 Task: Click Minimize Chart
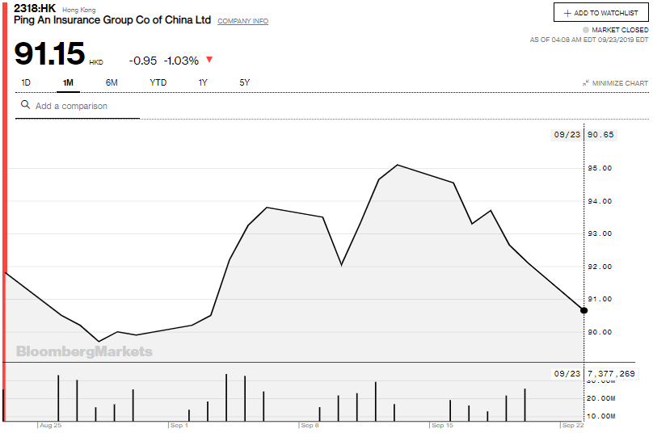615,83
